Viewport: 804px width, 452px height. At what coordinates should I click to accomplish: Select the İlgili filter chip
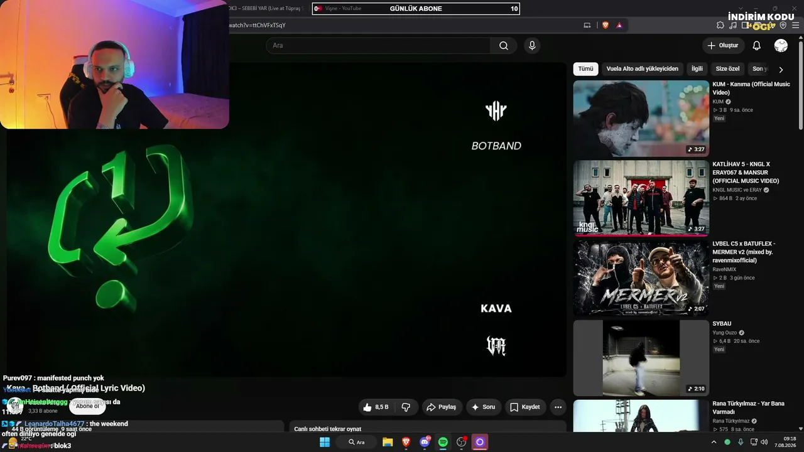tap(697, 69)
